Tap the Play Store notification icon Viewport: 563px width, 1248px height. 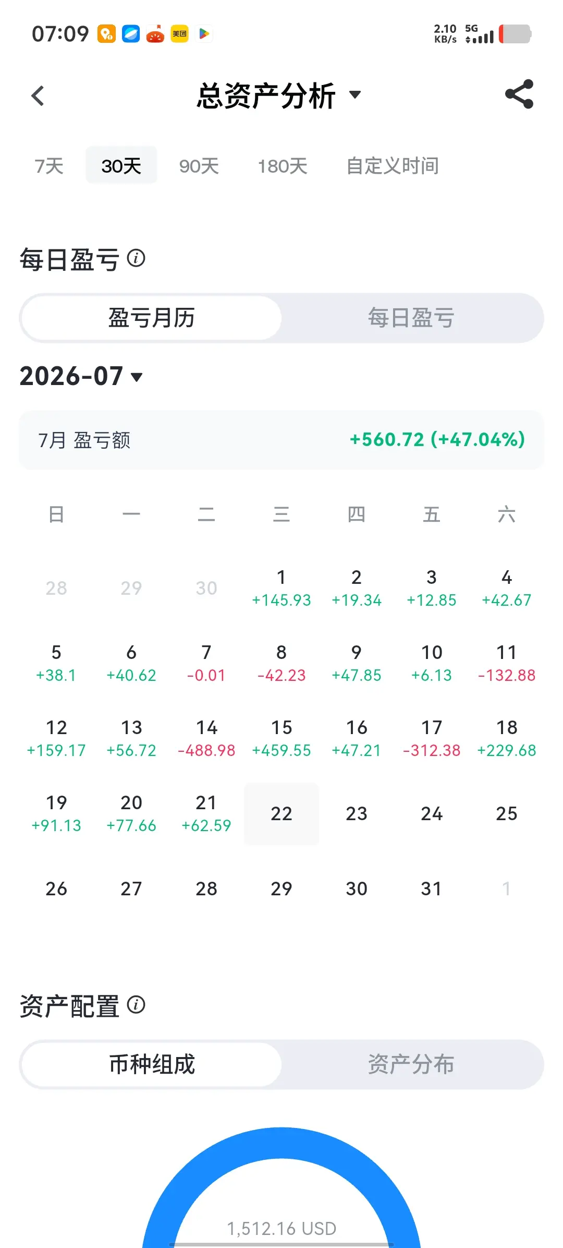click(x=204, y=34)
